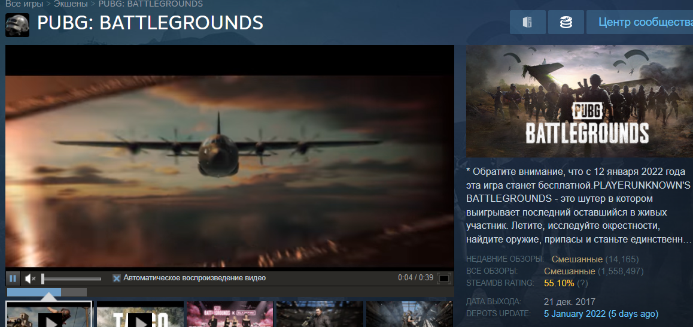Uncheck automatic video playback checkbox
Image resolution: width=693 pixels, height=327 pixels.
pos(116,278)
